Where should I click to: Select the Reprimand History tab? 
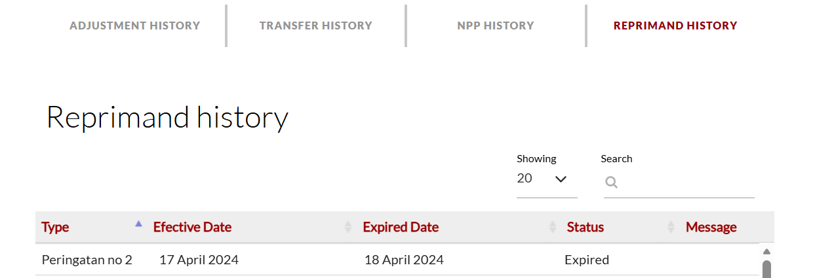click(675, 26)
